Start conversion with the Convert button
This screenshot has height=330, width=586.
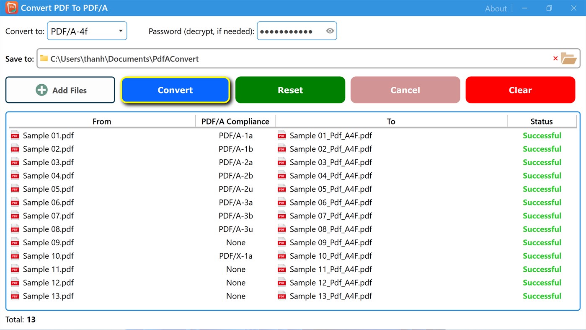click(175, 90)
